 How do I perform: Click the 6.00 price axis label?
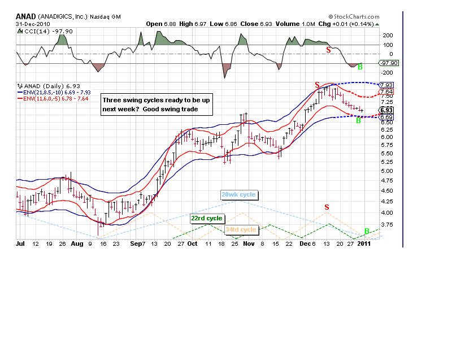tap(387, 137)
